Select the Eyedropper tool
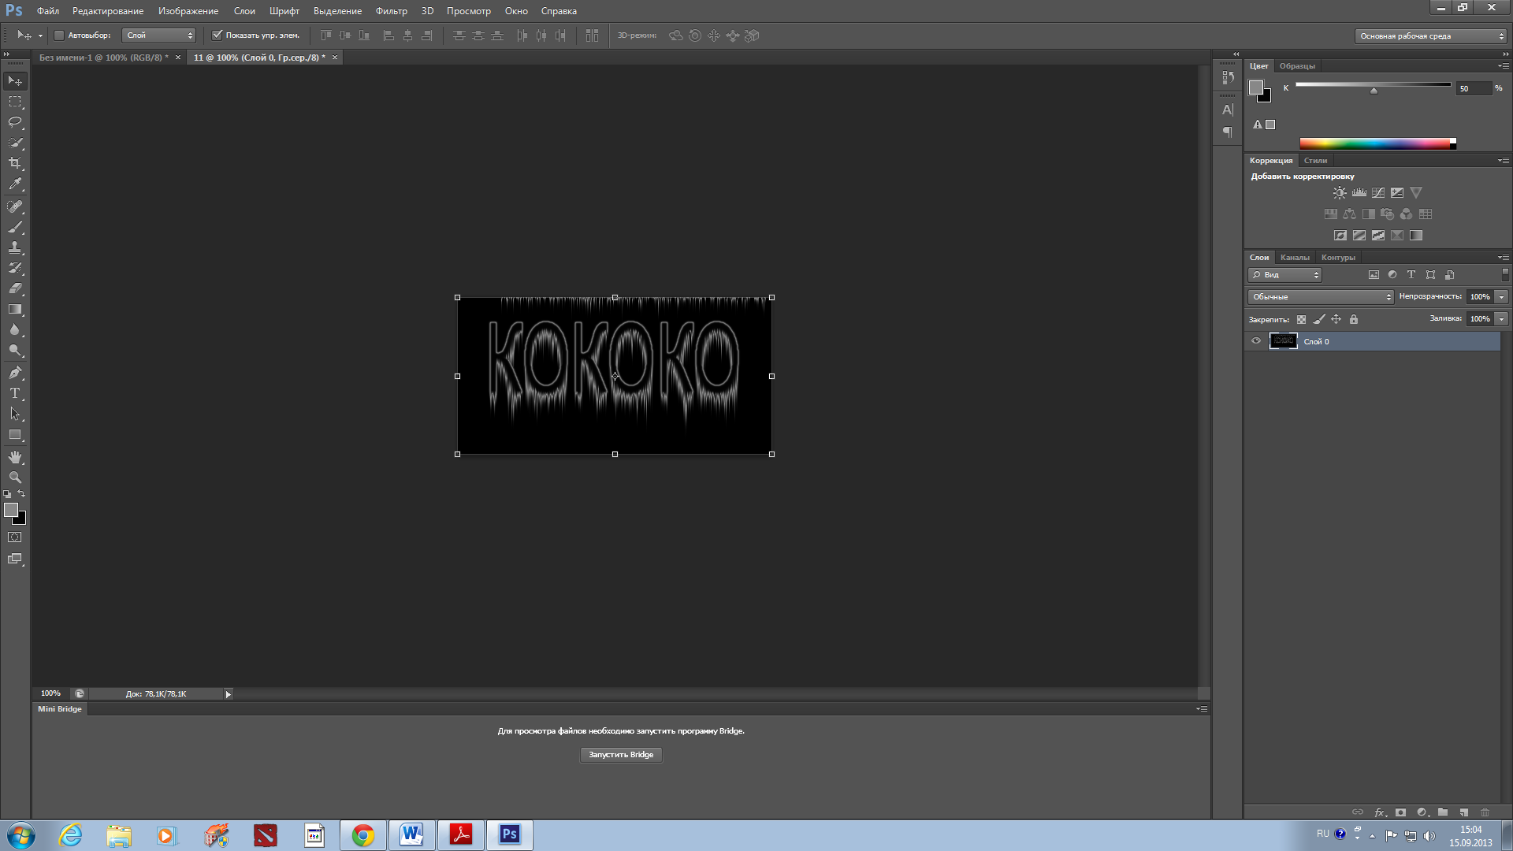This screenshot has height=851, width=1513. [15, 184]
